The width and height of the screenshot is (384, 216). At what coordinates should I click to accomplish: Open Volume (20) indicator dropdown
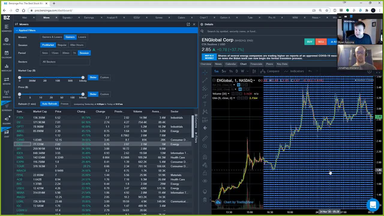[228, 94]
